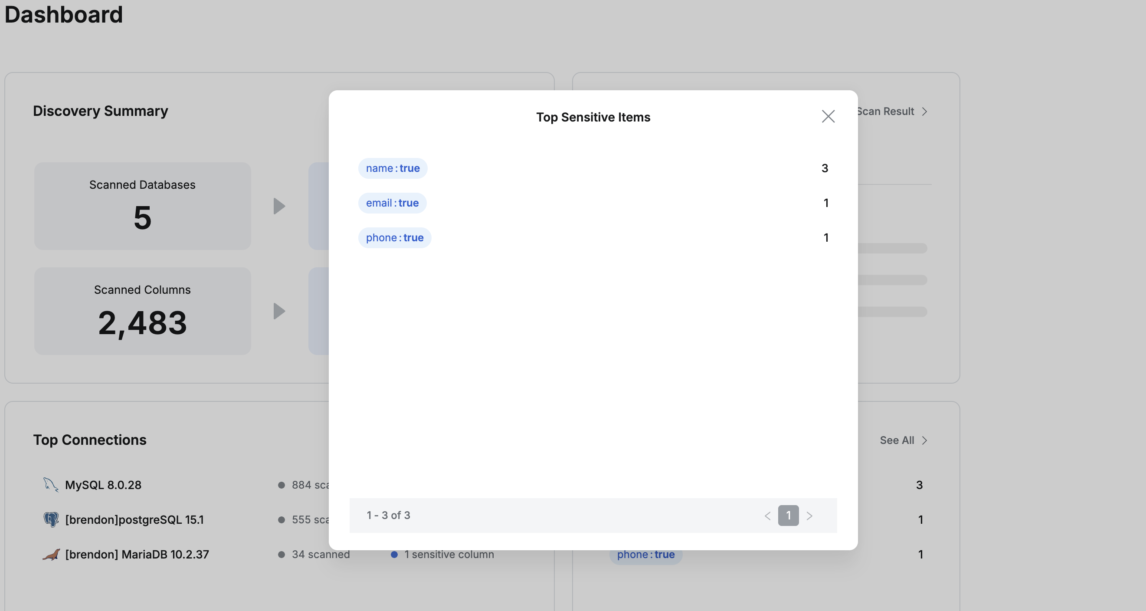Go to next page in pagination

point(809,516)
